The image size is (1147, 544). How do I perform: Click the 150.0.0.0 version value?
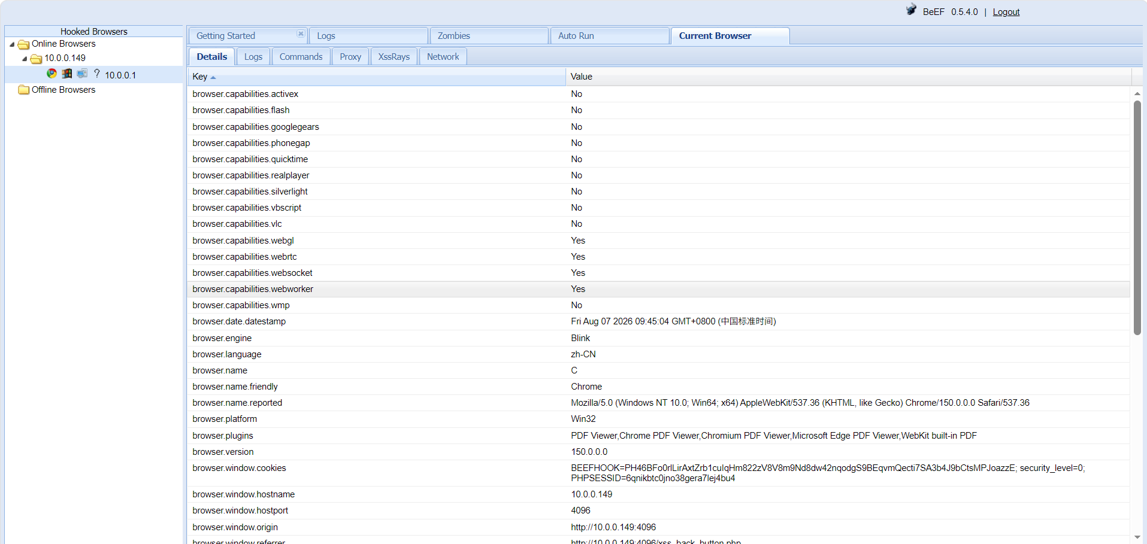[x=589, y=452]
